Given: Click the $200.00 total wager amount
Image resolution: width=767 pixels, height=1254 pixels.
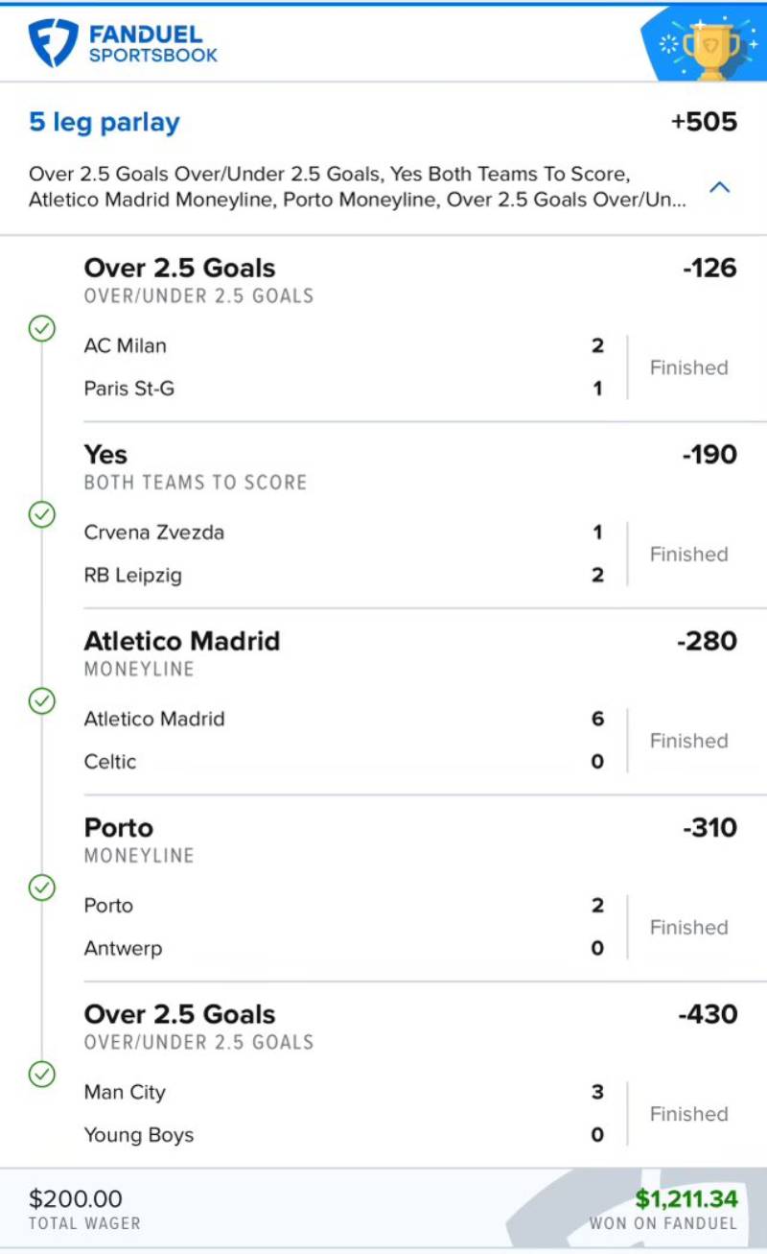Looking at the screenshot, I should 76,1198.
